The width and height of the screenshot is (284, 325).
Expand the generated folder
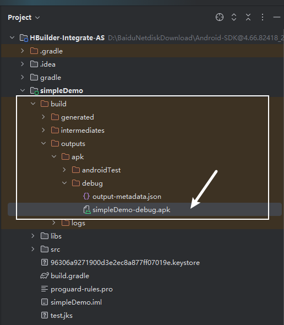click(x=43, y=117)
